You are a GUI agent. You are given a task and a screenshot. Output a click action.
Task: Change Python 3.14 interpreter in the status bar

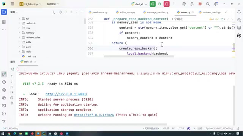[x=219, y=128]
